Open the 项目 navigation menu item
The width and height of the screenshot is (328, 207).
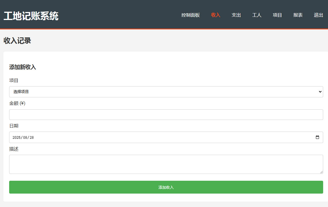(277, 15)
